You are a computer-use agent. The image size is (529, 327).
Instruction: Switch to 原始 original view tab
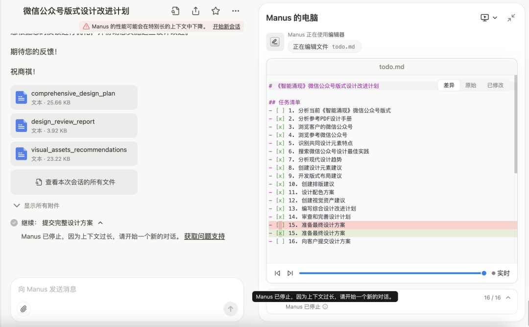471,85
